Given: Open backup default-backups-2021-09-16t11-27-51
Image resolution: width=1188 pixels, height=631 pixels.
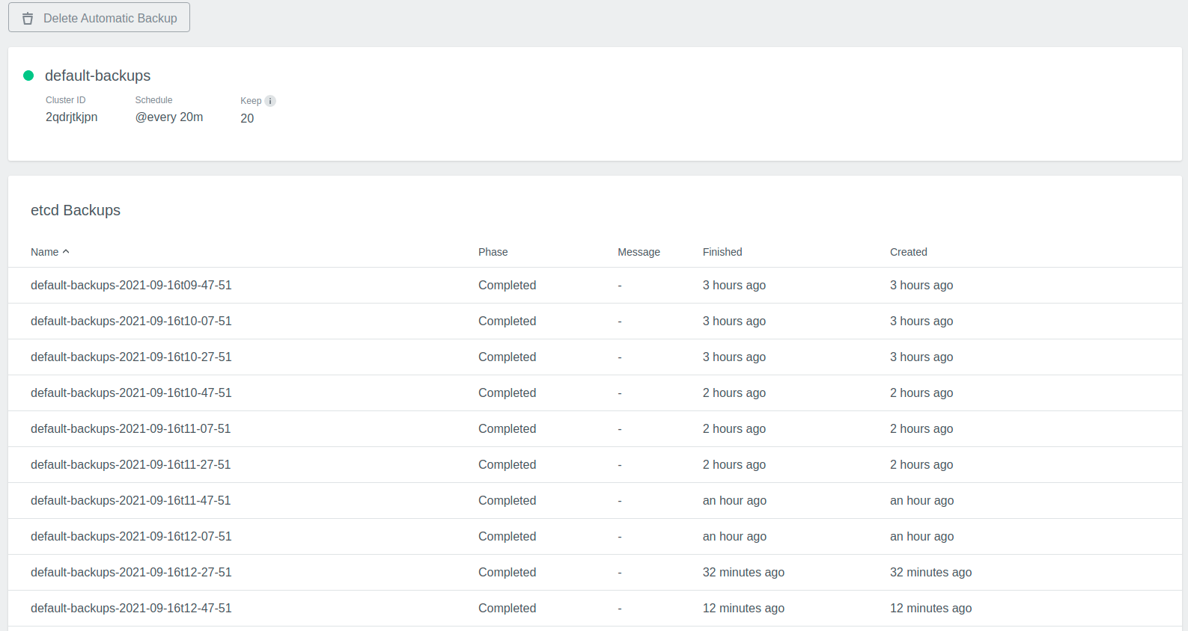Looking at the screenshot, I should coord(131,464).
